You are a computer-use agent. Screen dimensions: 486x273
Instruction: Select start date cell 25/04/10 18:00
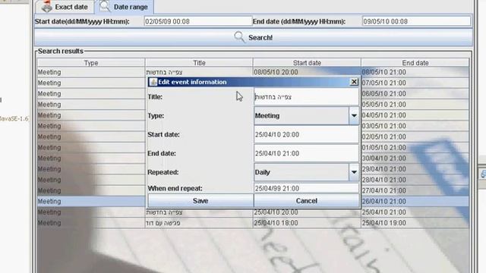coord(307,223)
